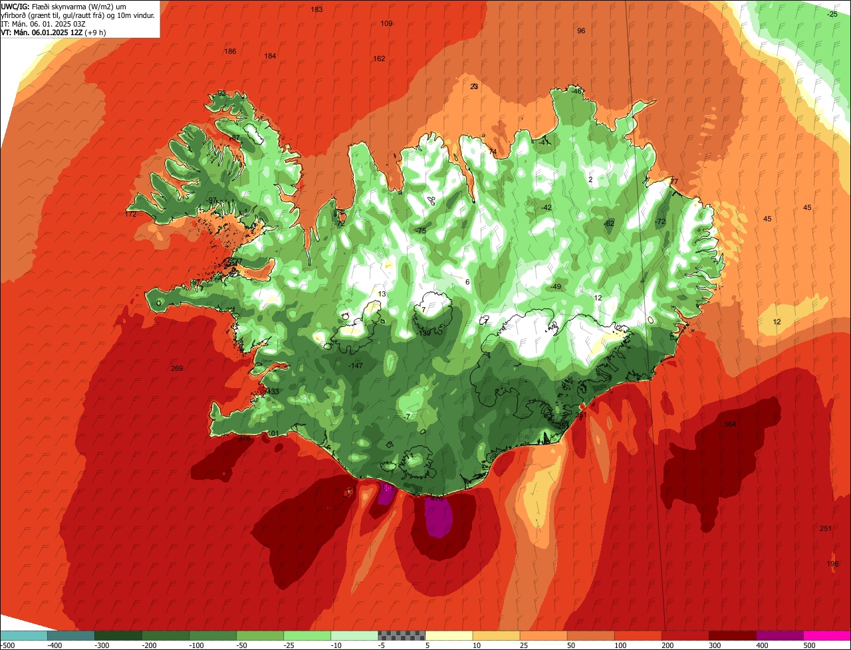This screenshot has height=650, width=851.
Task: Click the map value '6' in central Iceland
Action: 467,282
